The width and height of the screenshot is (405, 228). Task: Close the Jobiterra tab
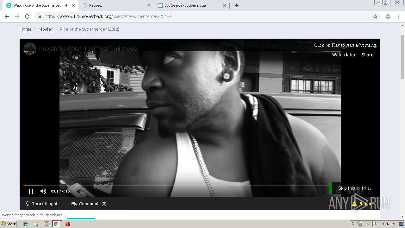pyautogui.click(x=225, y=5)
